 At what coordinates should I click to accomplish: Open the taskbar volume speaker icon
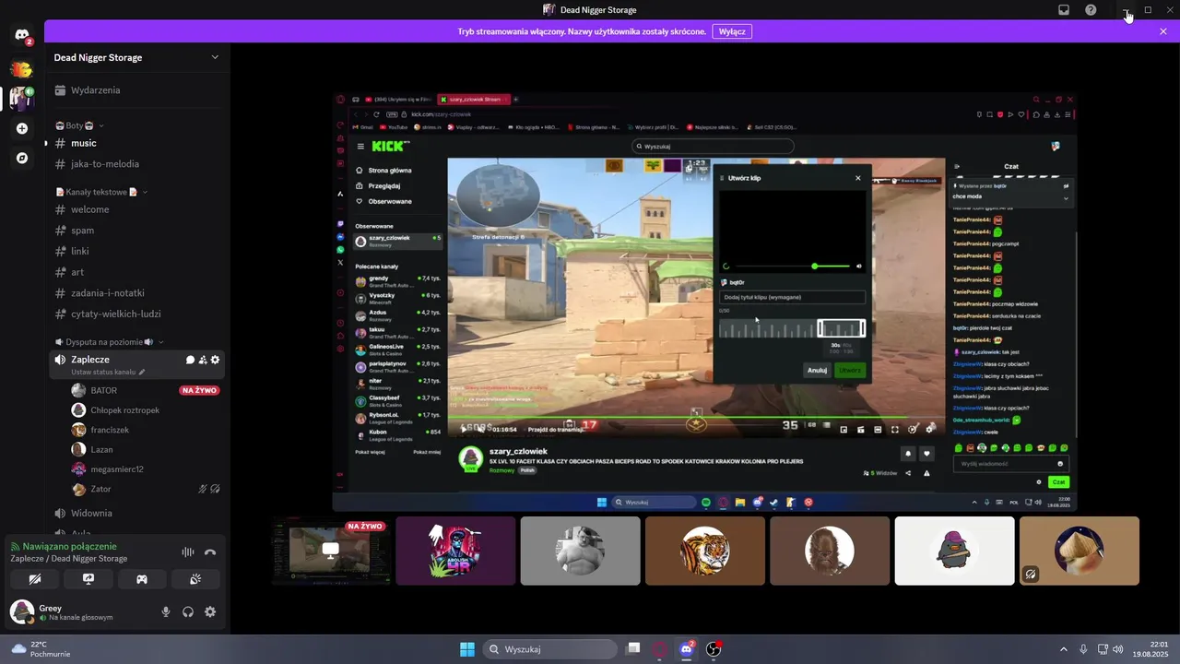(x=1118, y=649)
